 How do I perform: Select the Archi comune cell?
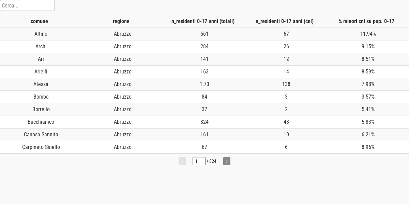tap(41, 47)
